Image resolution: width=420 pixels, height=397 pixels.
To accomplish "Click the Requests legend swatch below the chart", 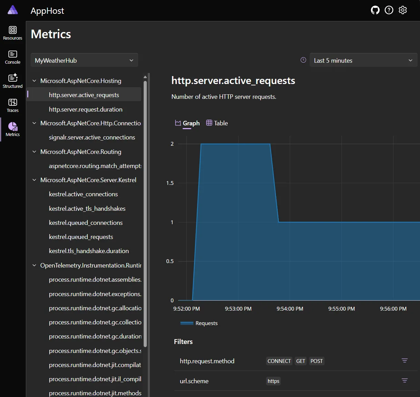I will (x=186, y=323).
